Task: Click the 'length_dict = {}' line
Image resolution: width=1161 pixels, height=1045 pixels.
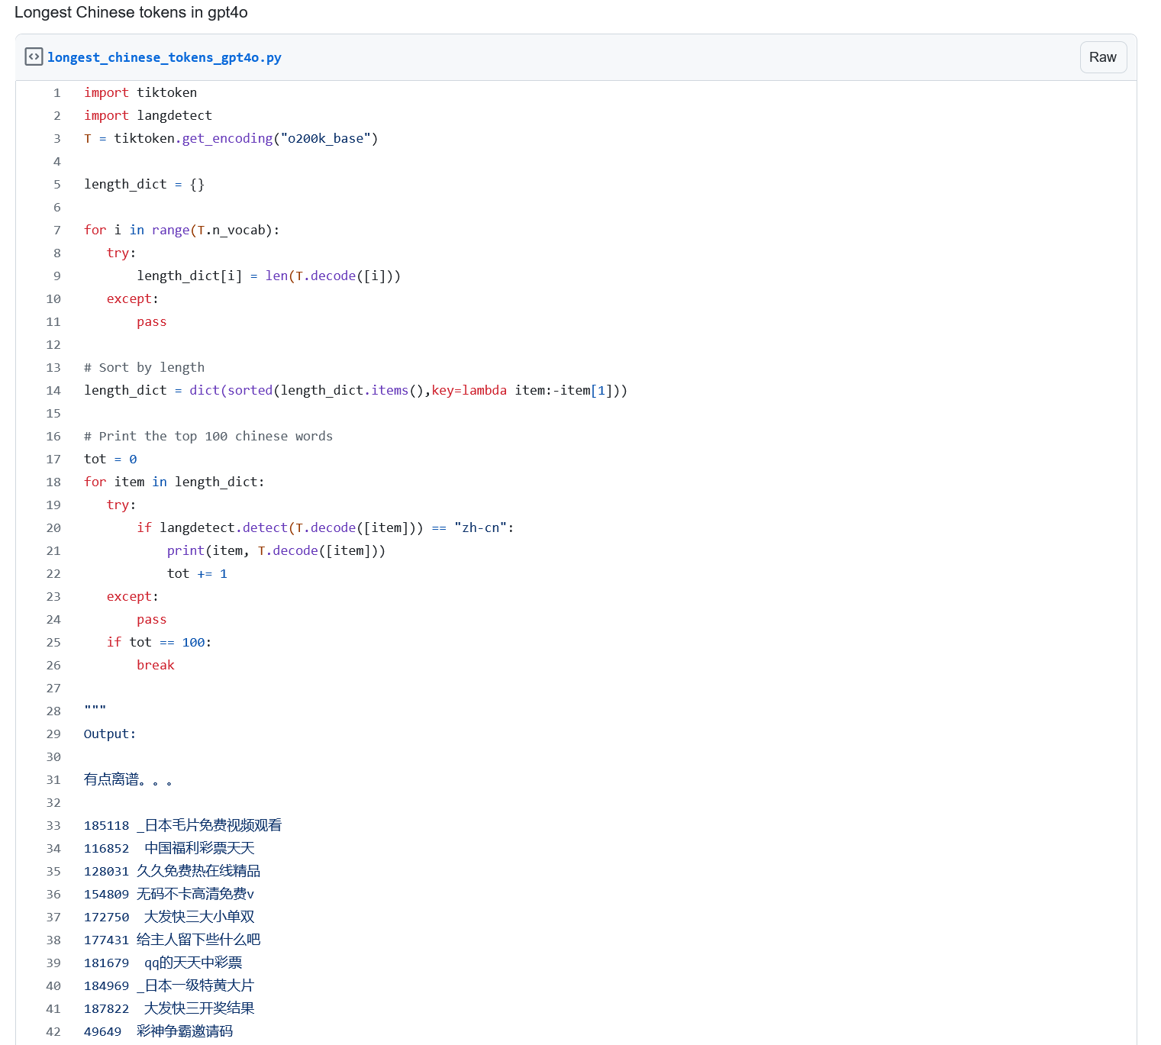Action: [x=144, y=184]
